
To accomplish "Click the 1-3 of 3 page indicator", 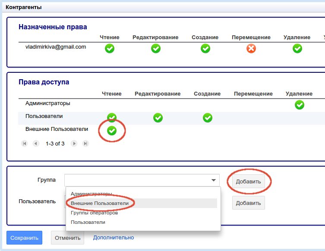I will (55, 143).
